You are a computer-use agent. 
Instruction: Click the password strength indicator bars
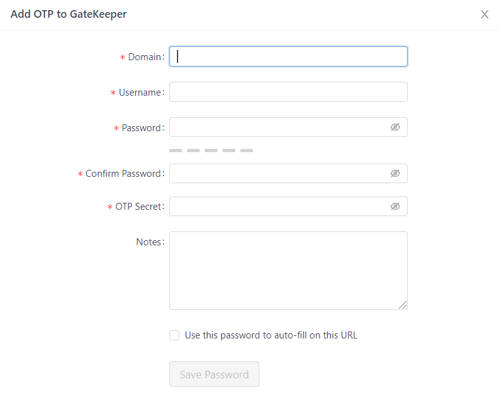click(x=211, y=150)
